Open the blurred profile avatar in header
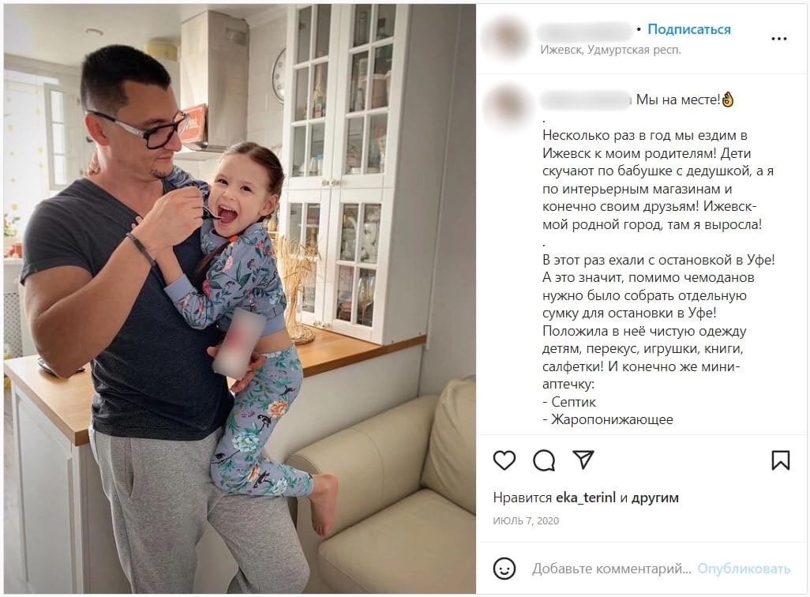Screen dimensions: 810x597 click(504, 38)
